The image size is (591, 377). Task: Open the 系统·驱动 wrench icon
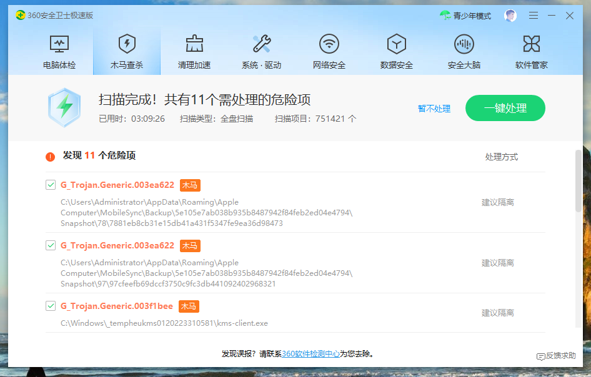pos(262,44)
